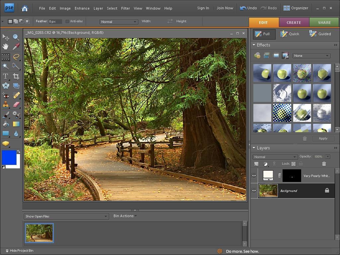Open the layer blend mode Normal dropdown
Image resolution: width=340 pixels, height=255 pixels.
[x=275, y=156]
